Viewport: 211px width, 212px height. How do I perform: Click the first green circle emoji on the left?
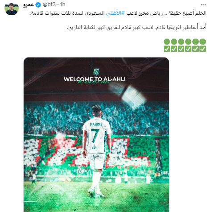pos(167,42)
